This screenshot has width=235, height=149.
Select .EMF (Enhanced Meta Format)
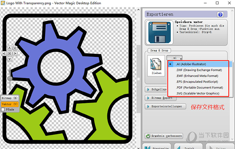coord(200,76)
